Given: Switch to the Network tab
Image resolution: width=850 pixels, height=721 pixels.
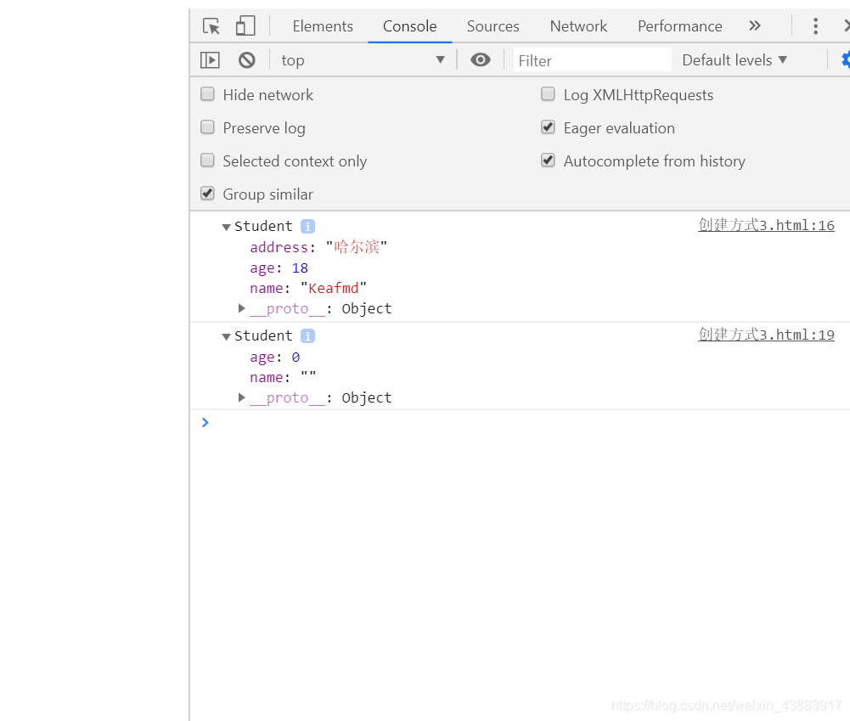Looking at the screenshot, I should click(x=578, y=26).
